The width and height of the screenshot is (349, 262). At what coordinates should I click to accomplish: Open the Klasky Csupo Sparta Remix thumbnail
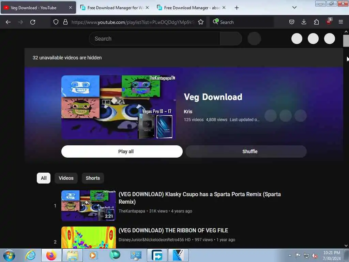(89, 205)
